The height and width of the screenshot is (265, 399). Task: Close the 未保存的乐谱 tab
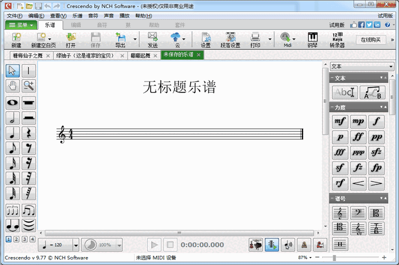199,55
